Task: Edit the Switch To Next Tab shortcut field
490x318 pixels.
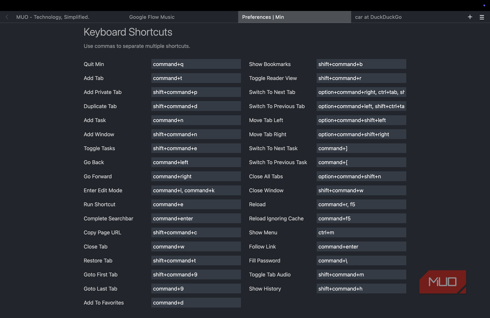Action: 361,92
